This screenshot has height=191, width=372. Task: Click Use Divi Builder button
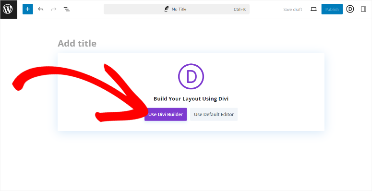click(x=166, y=114)
